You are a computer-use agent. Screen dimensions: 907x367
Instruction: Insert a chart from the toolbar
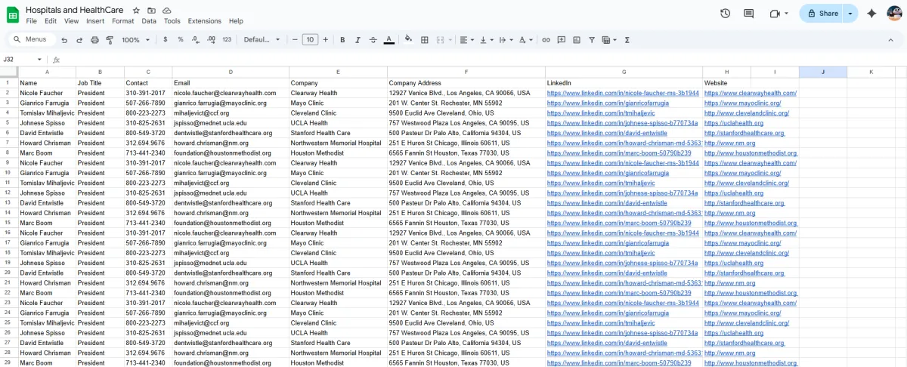coord(576,39)
